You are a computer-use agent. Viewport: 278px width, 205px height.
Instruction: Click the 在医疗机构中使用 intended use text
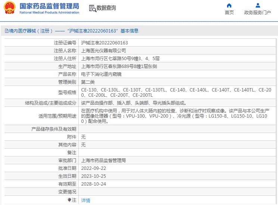175,116
